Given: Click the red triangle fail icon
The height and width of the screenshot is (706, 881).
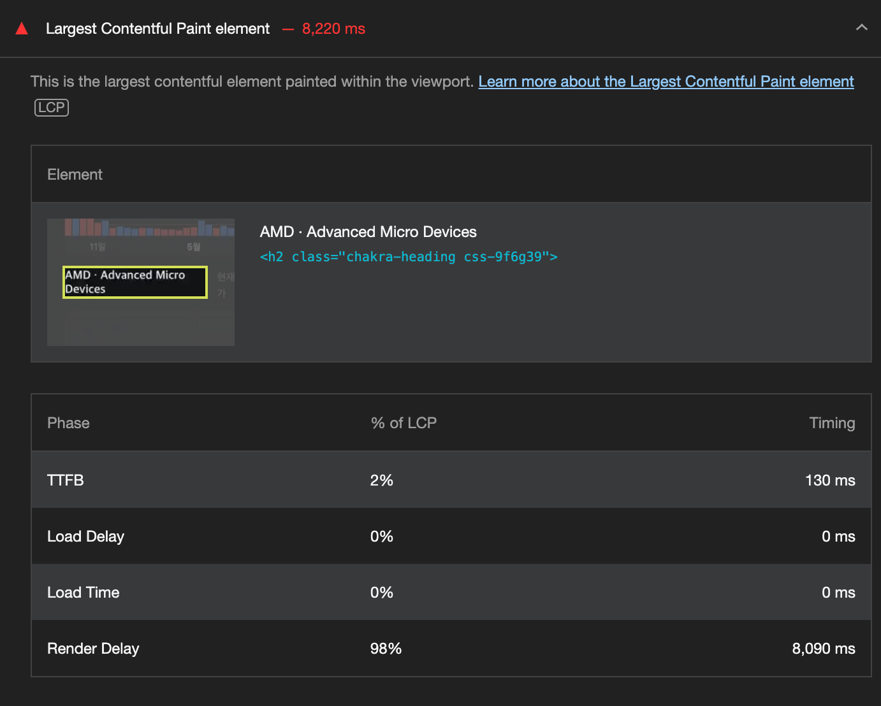Looking at the screenshot, I should (x=22, y=29).
